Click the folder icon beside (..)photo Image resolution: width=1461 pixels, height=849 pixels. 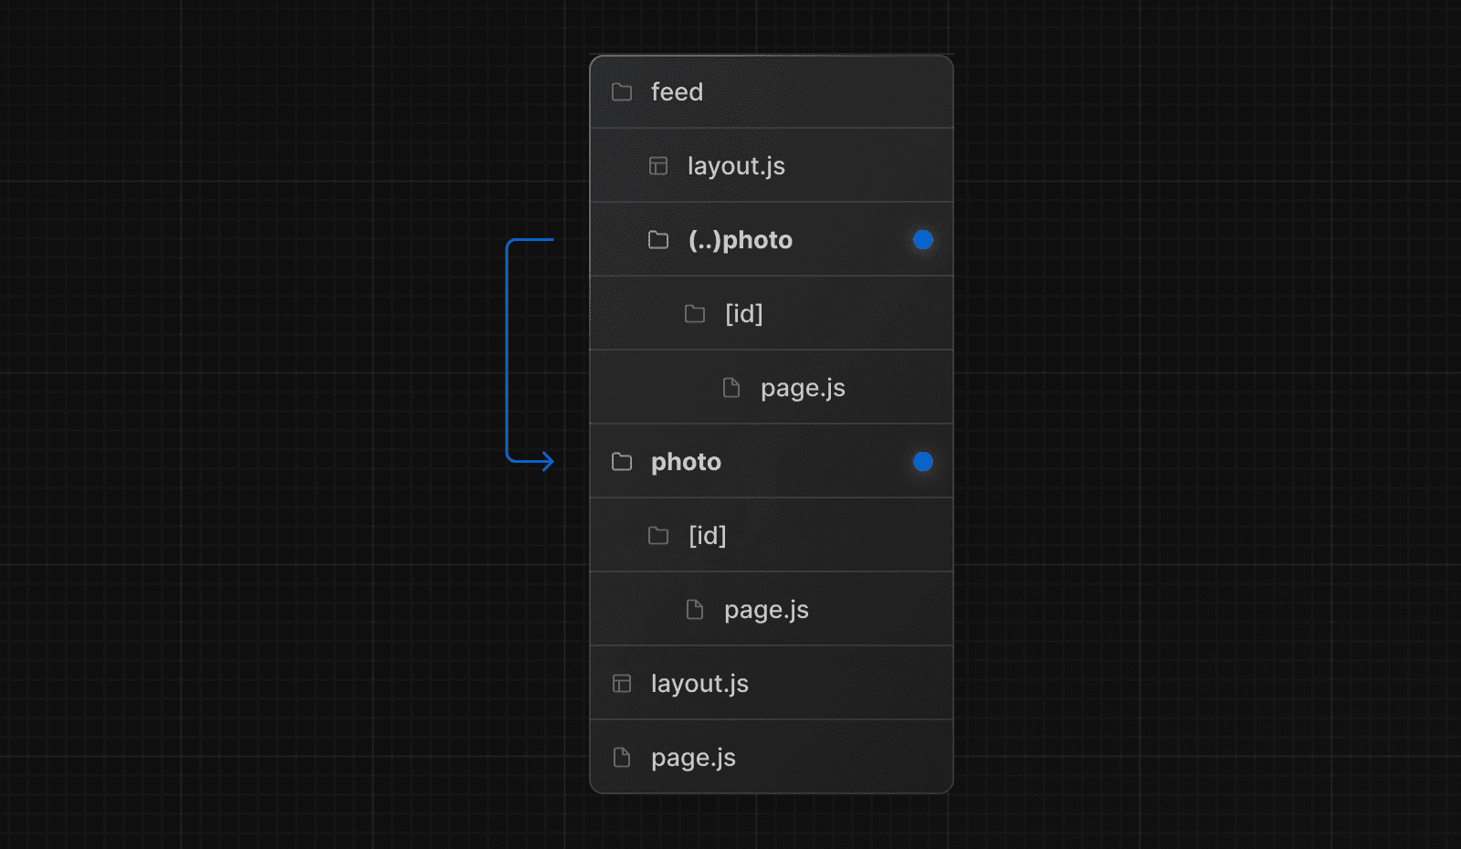pyautogui.click(x=658, y=240)
